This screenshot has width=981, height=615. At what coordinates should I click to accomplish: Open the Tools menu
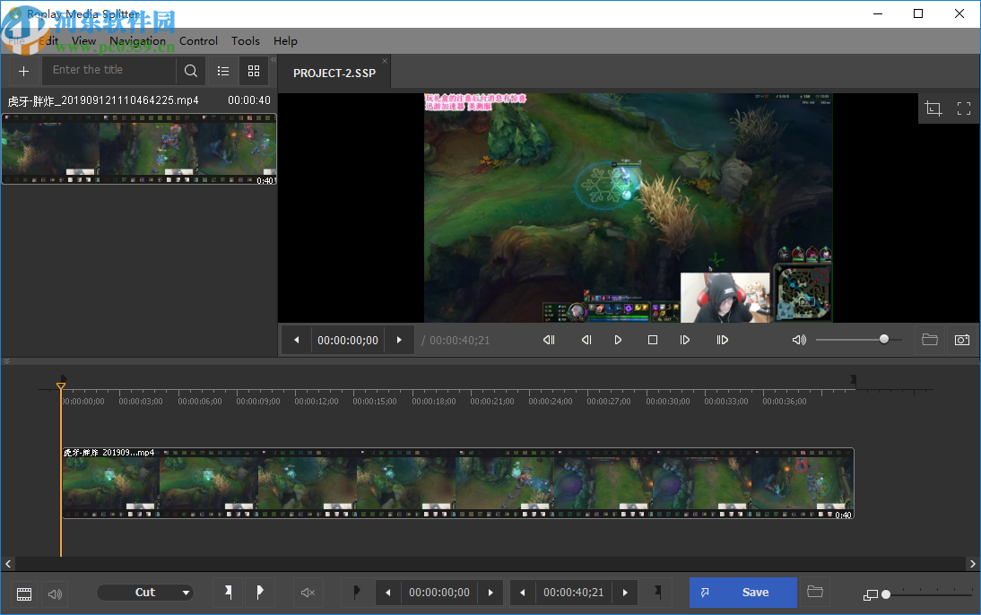point(245,41)
